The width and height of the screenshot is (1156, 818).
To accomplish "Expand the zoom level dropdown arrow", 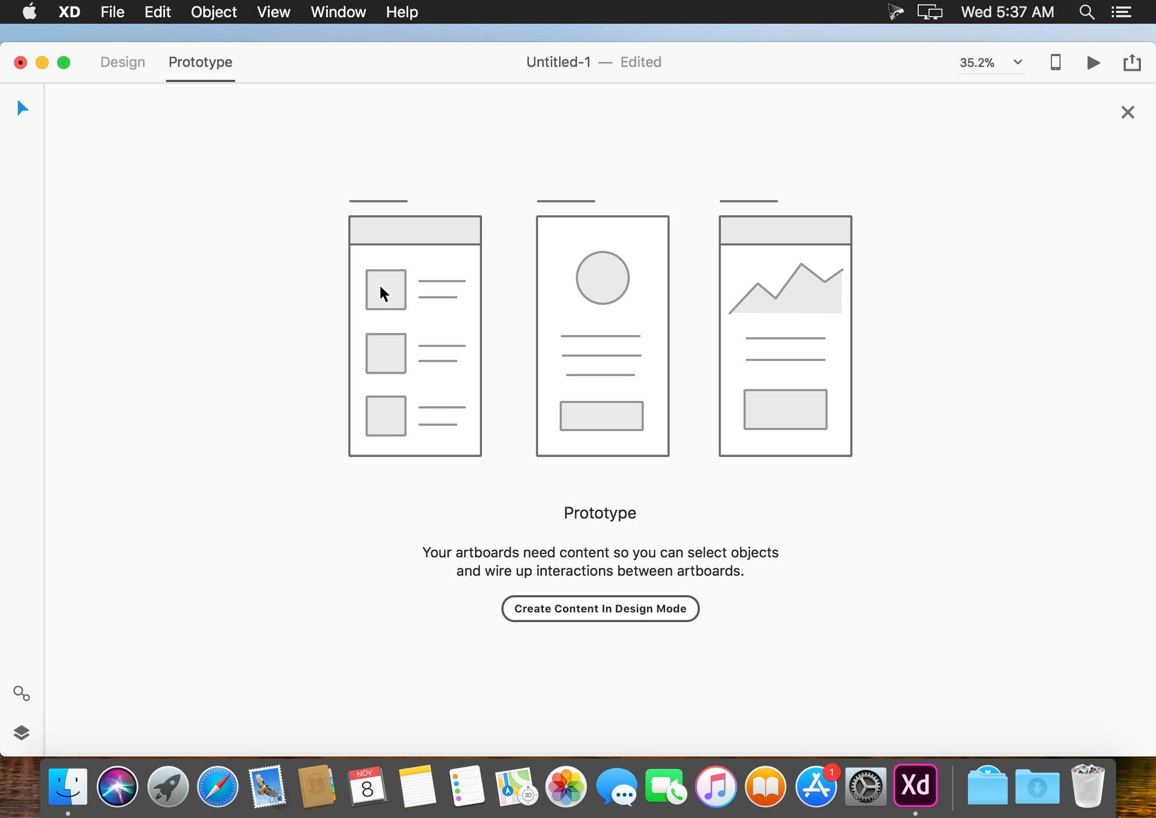I will (x=1017, y=62).
